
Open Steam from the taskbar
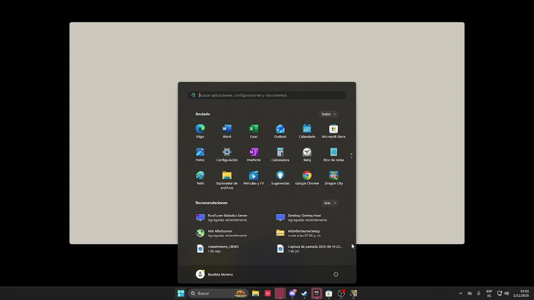(305, 293)
